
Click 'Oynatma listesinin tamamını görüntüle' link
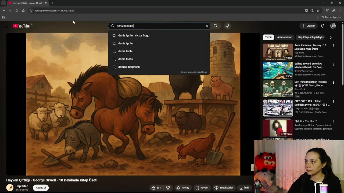click(x=313, y=129)
